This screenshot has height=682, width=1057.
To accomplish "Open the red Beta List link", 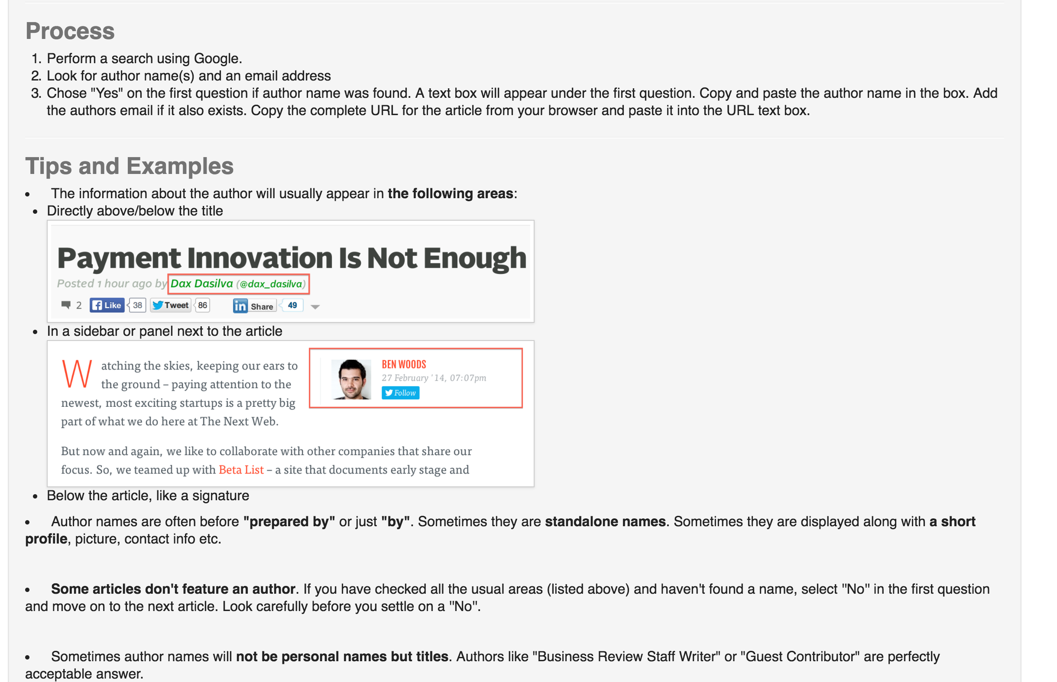I will tap(241, 470).
